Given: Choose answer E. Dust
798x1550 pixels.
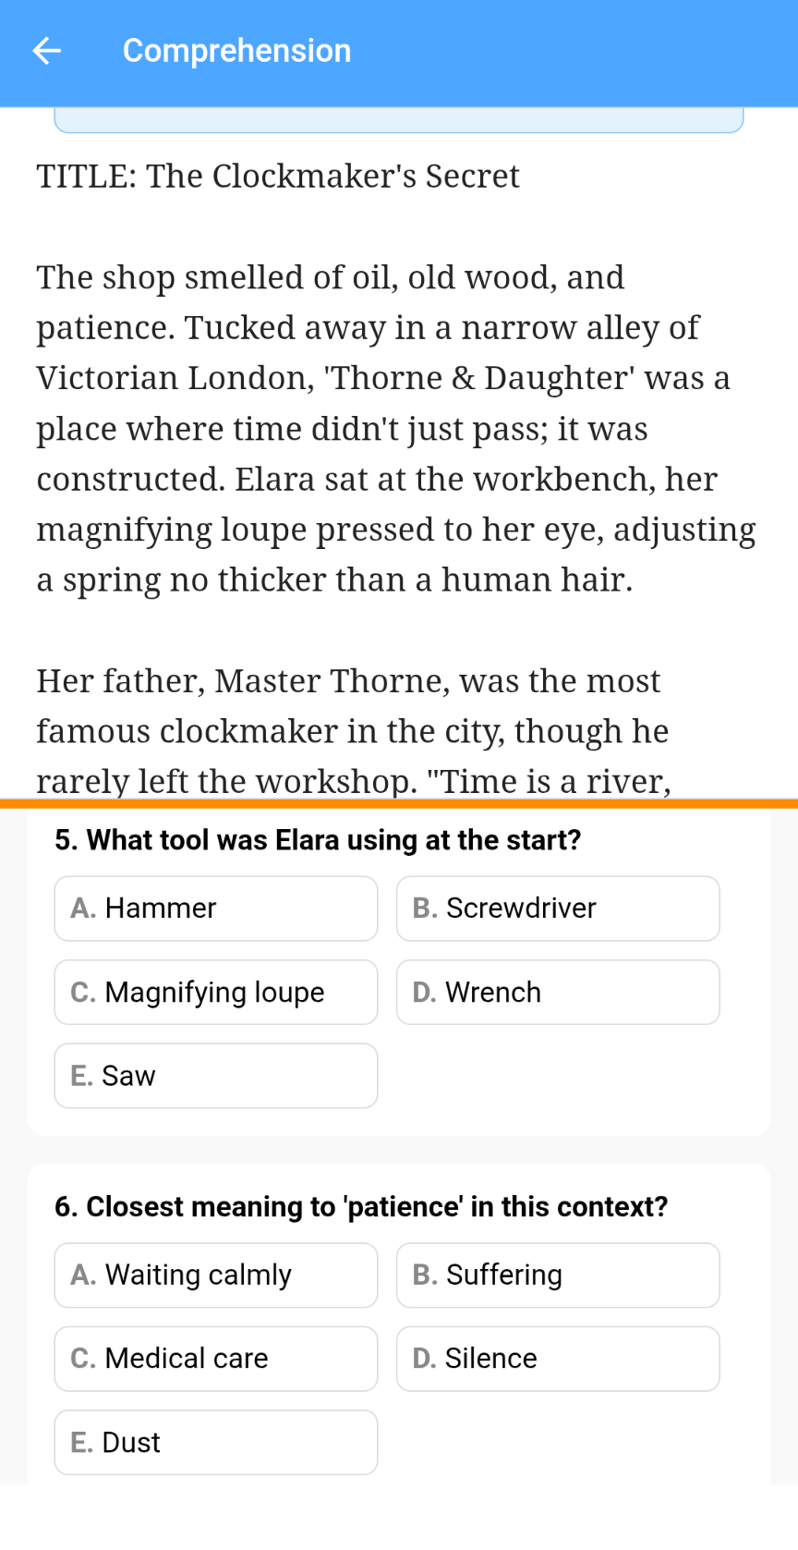Looking at the screenshot, I should click(x=215, y=1442).
